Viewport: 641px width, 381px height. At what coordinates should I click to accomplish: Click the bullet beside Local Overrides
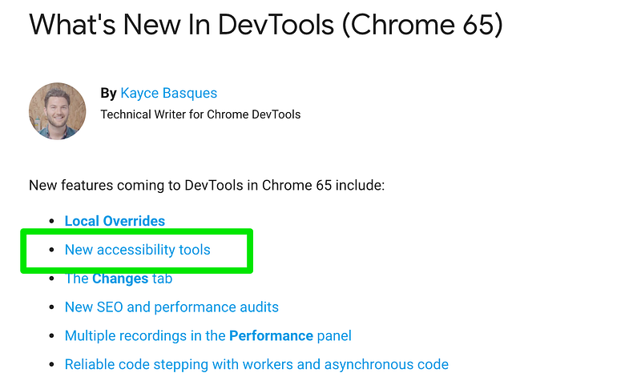pos(51,222)
